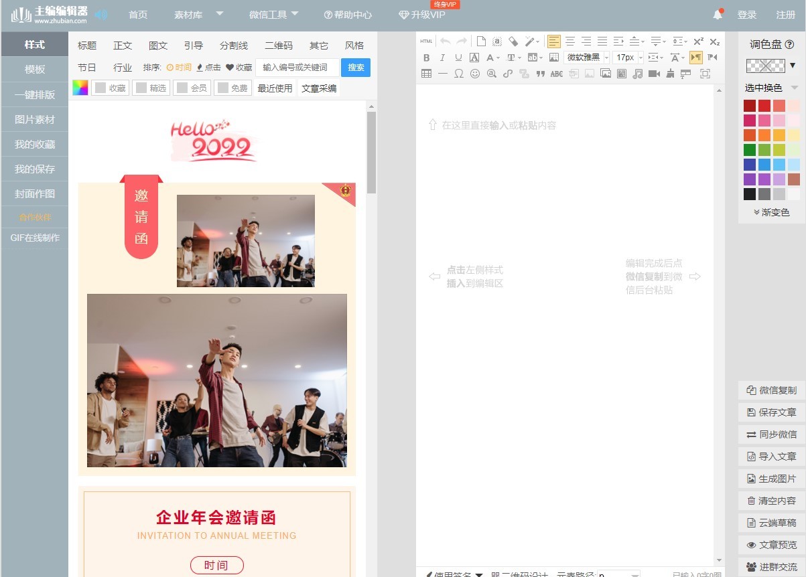Switch to the 分割线 style tab

(234, 46)
